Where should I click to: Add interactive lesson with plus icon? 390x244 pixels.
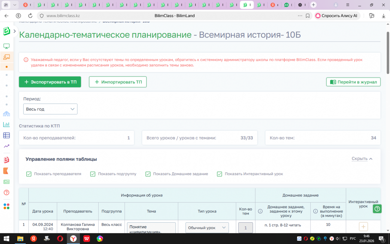point(363,227)
